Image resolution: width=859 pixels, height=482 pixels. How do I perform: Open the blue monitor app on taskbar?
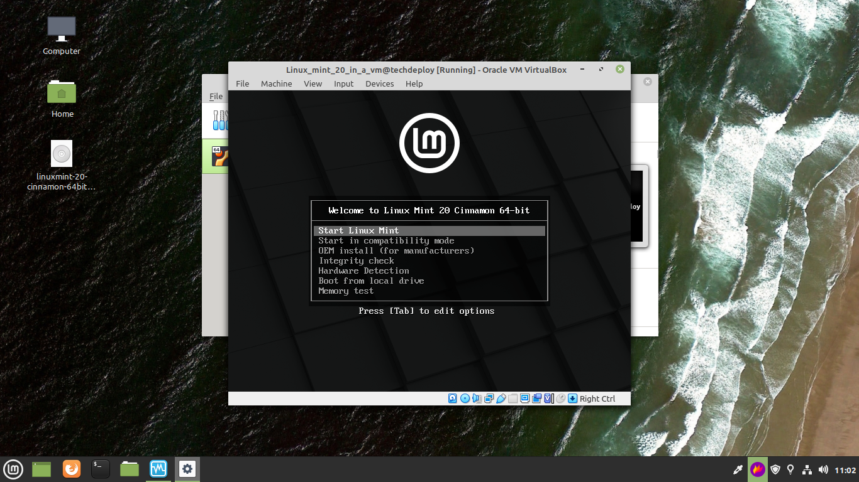[158, 469]
